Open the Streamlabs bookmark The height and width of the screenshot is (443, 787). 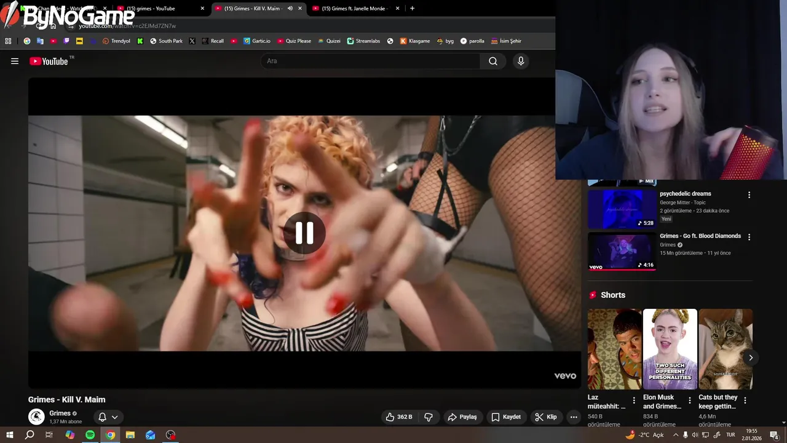(x=363, y=41)
